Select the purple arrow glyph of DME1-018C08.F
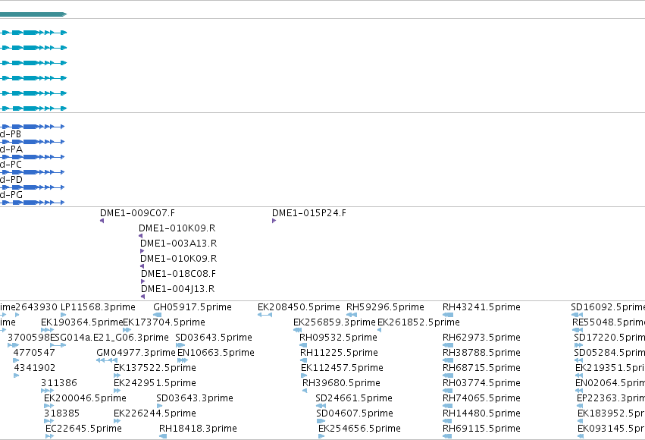 [x=143, y=281]
